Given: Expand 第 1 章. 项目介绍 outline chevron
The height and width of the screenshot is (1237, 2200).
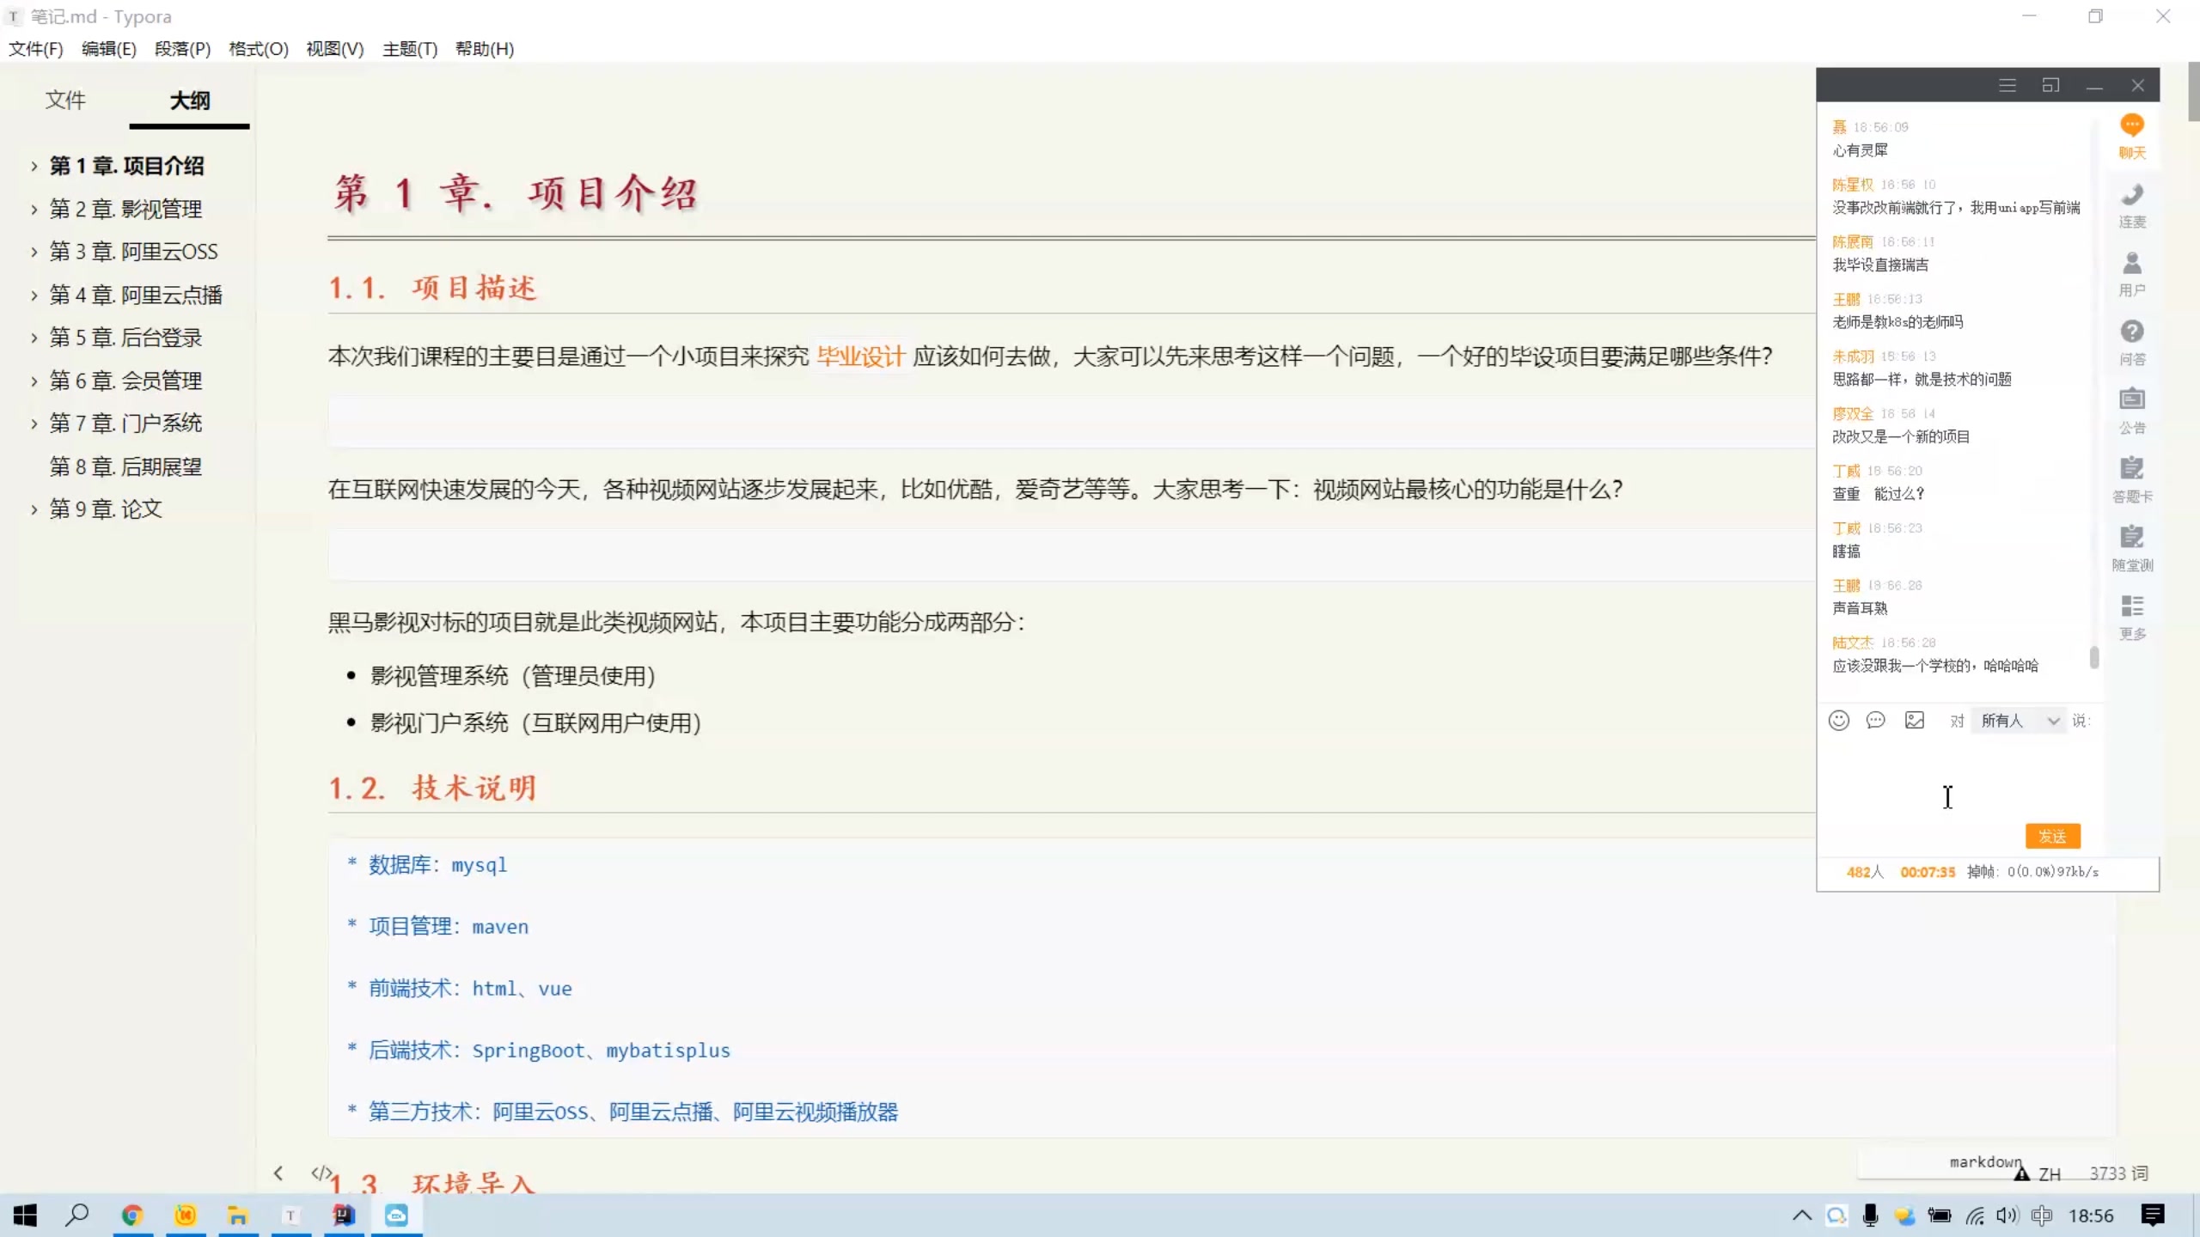Looking at the screenshot, I should coord(34,166).
